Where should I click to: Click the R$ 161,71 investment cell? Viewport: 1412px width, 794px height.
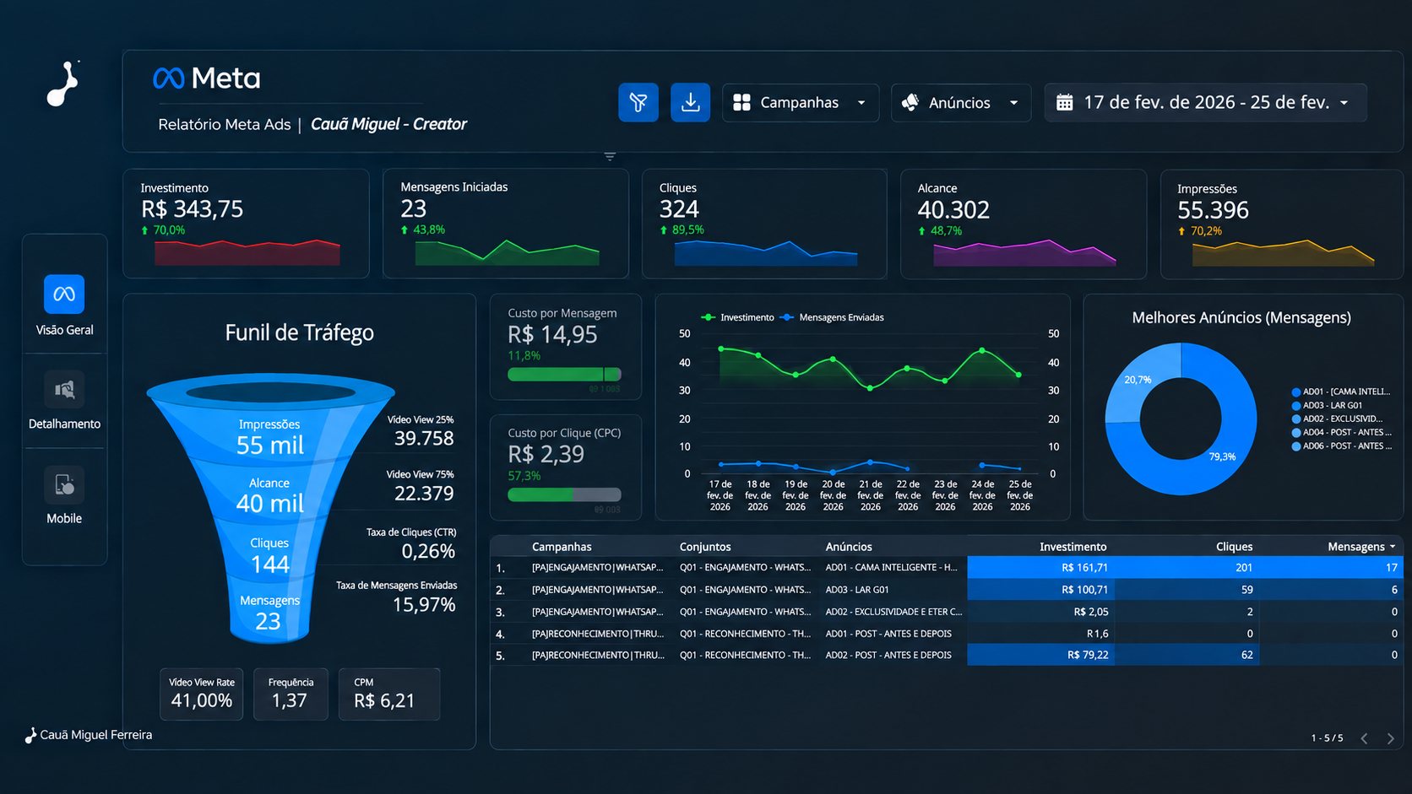(x=1040, y=568)
